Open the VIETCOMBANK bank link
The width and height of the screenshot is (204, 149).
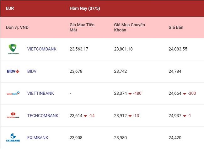(x=42, y=49)
